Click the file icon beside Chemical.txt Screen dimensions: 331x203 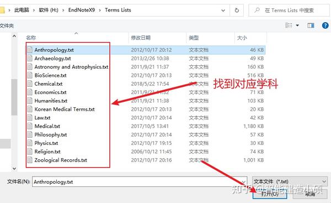tap(30, 84)
